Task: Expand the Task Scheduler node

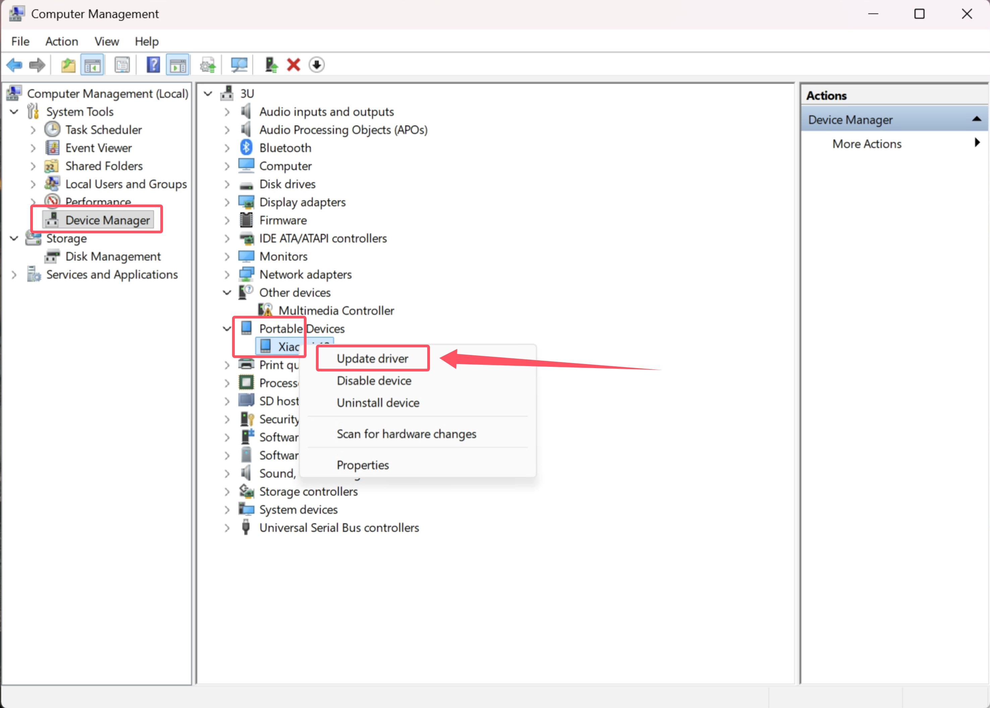Action: [33, 130]
